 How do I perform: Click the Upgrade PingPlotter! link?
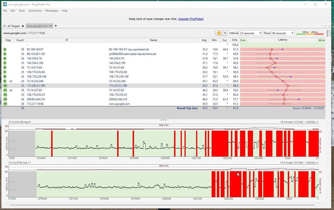(x=191, y=19)
